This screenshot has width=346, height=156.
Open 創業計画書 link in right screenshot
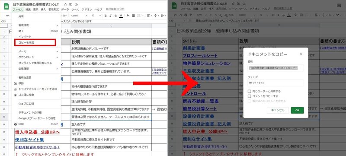193,48
